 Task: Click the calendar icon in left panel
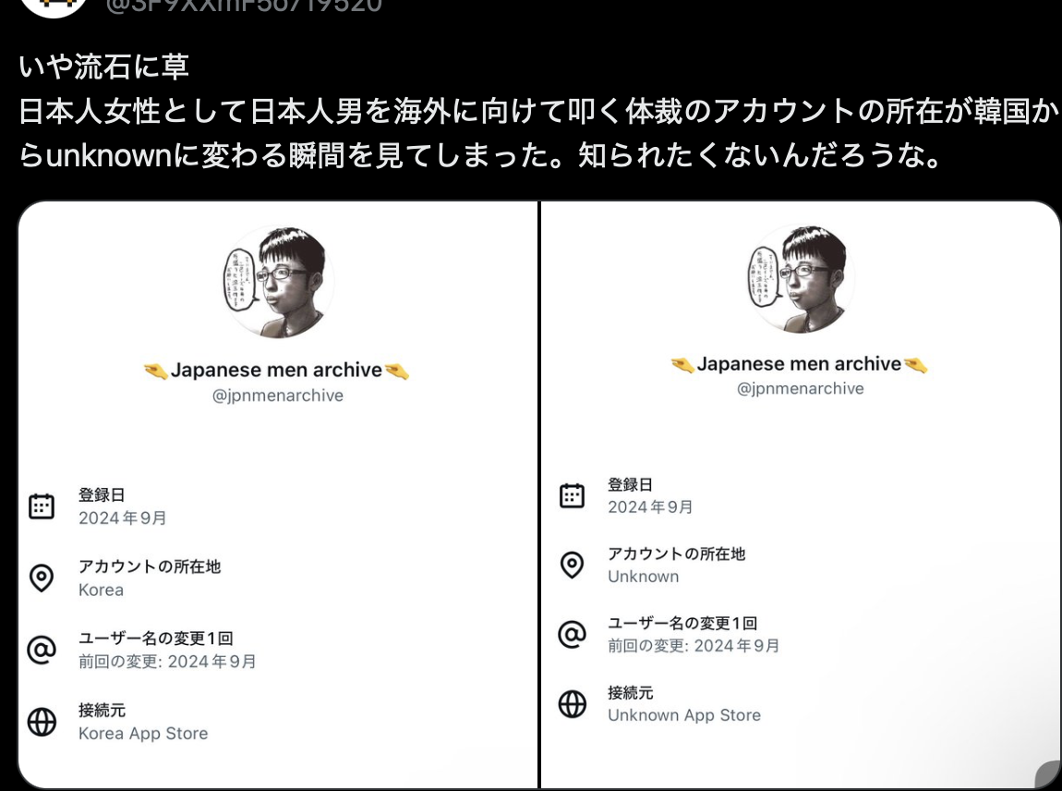42,506
